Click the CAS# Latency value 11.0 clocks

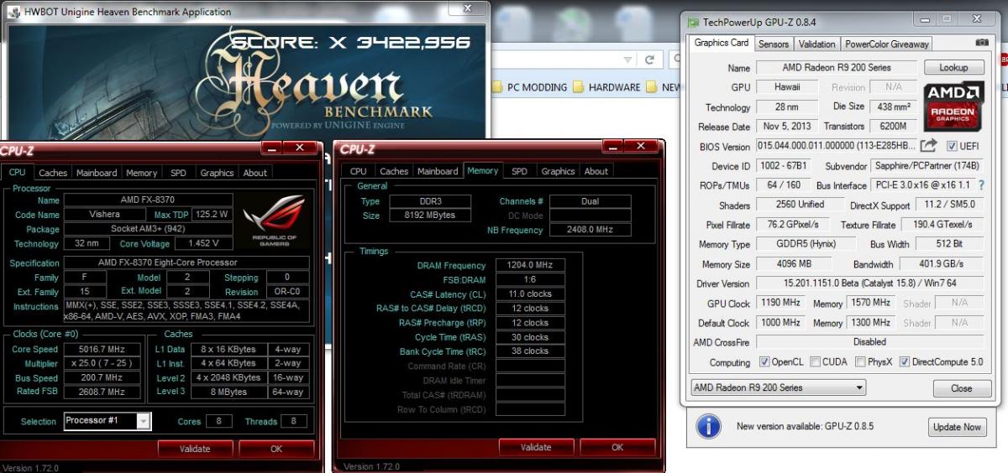point(529,294)
